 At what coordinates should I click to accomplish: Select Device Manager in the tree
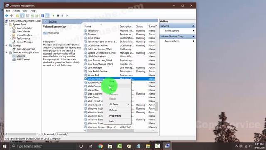pos(25,42)
